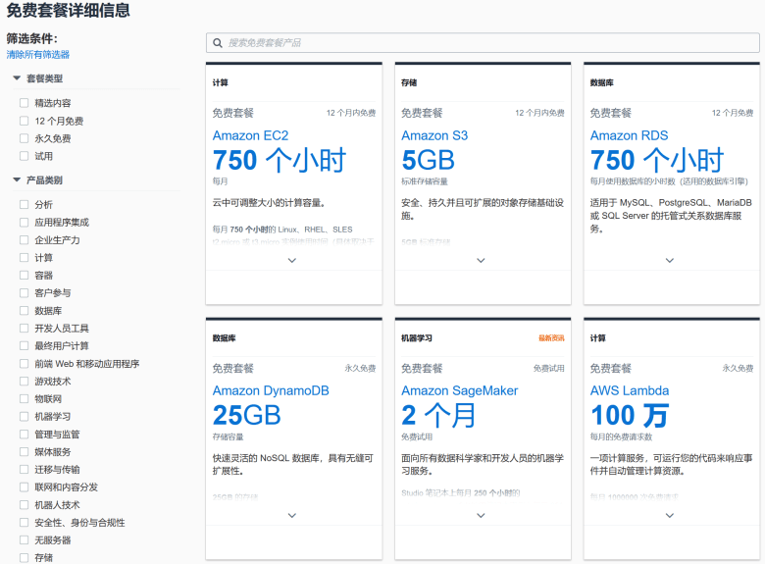Expand Amazon RDS card down arrow
Screen dimensions: 765x564
click(670, 260)
